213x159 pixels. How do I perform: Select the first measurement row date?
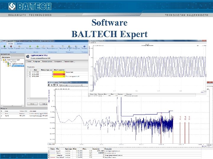pos(35,72)
